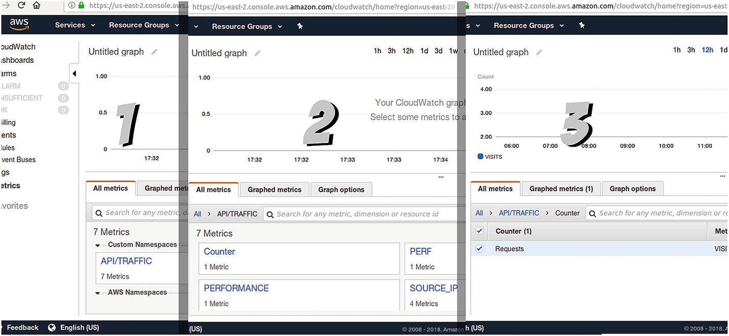Open the Graph options tab in panel 3
The width and height of the screenshot is (729, 336).
(632, 189)
